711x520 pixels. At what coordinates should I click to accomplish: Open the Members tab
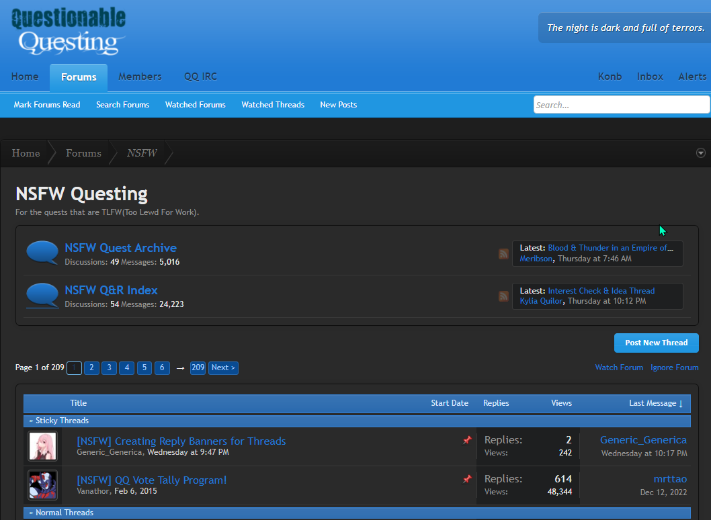click(140, 77)
